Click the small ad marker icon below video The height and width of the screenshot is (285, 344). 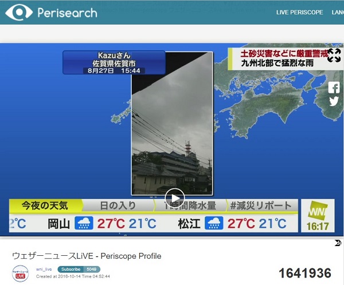338,243
